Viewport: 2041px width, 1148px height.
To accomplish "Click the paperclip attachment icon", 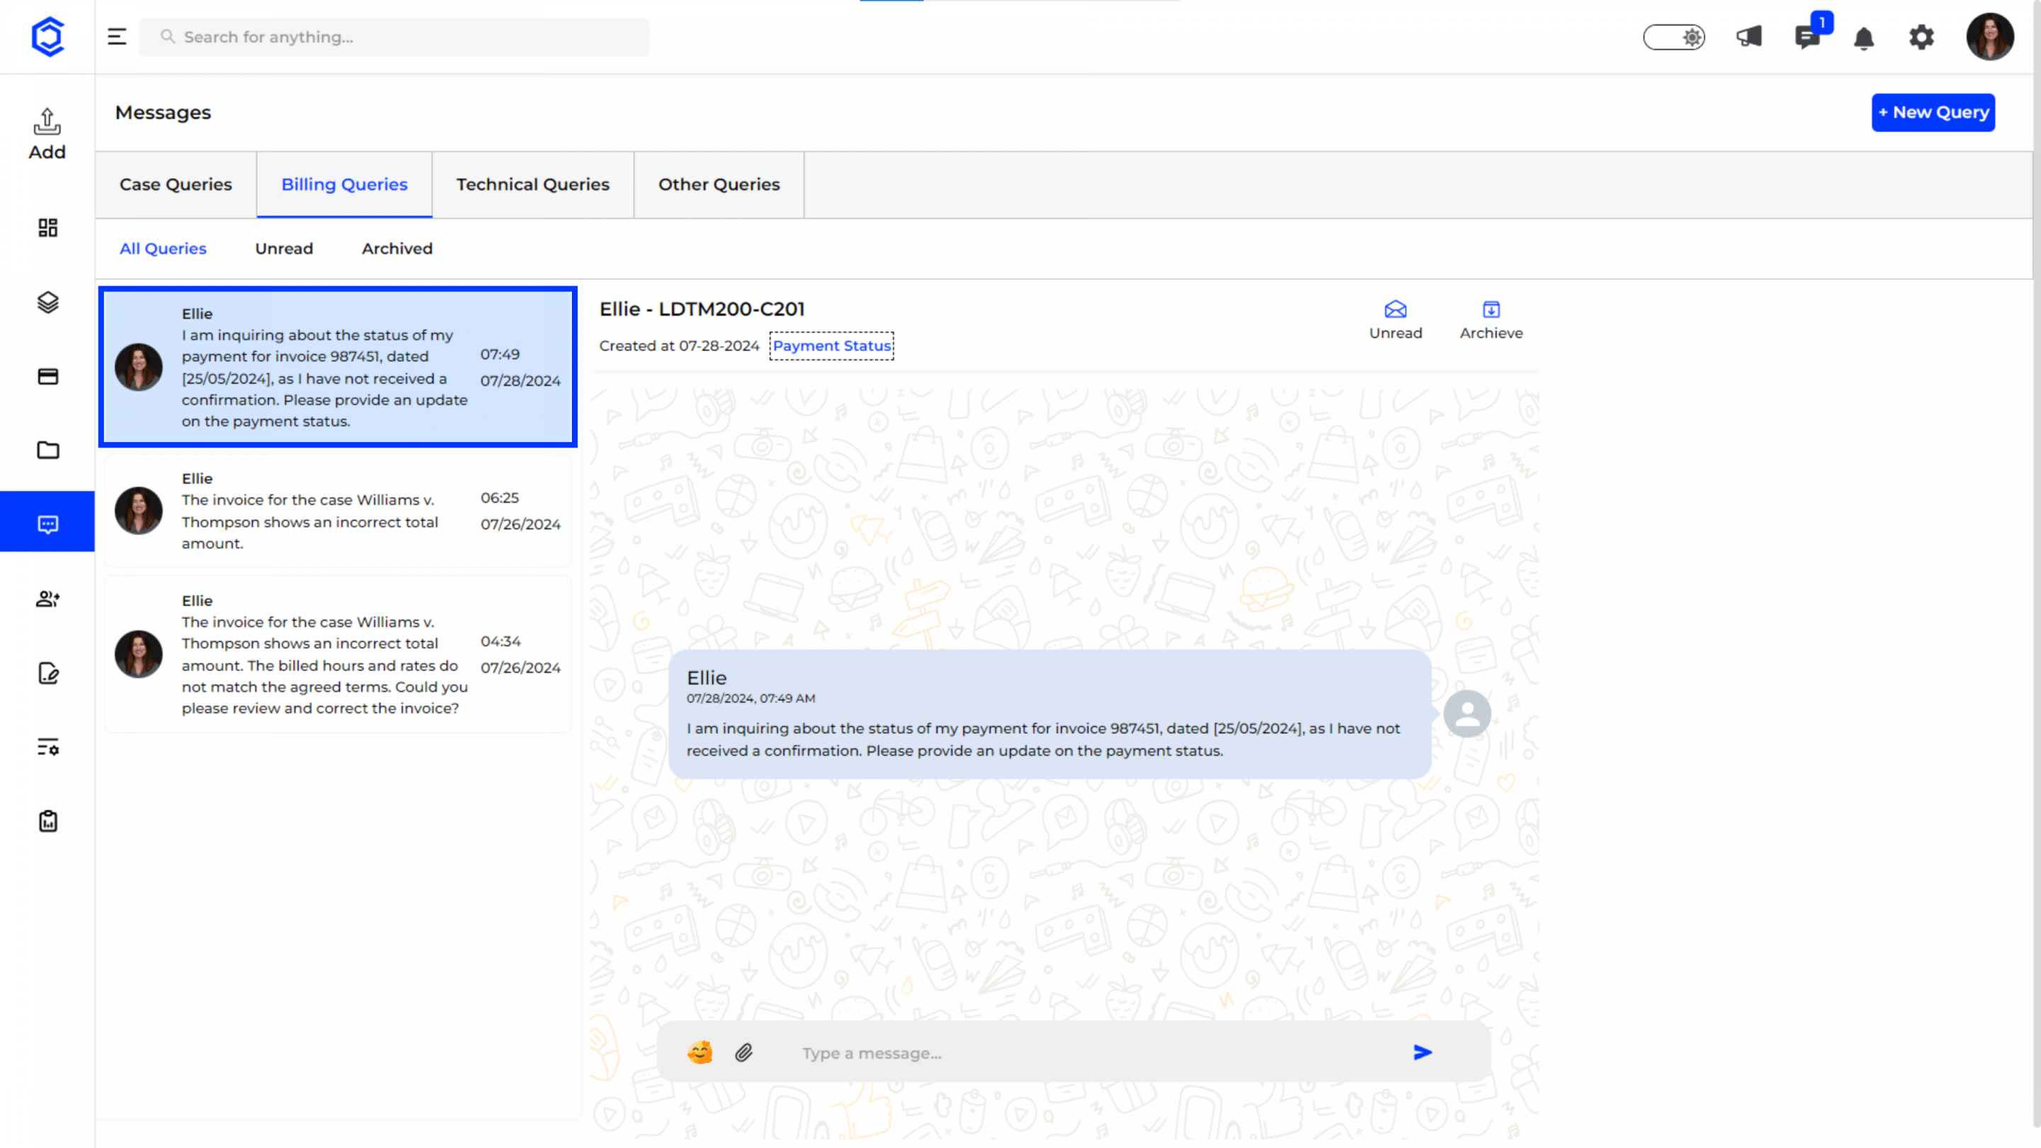I will [743, 1052].
